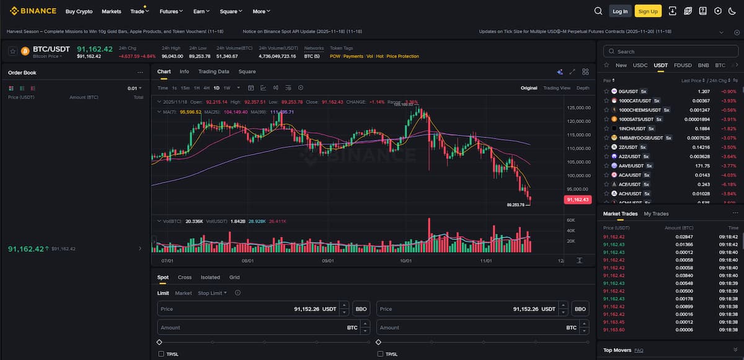The height and width of the screenshot is (360, 744).
Task: Click the sell amount slider start handle
Action: point(379,341)
